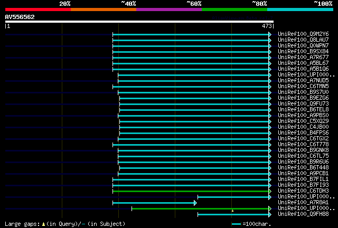This screenshot has height=228, width=338.
Task: Click the arrowhead ending the Q9M2Y6 bar
Action: [270, 34]
